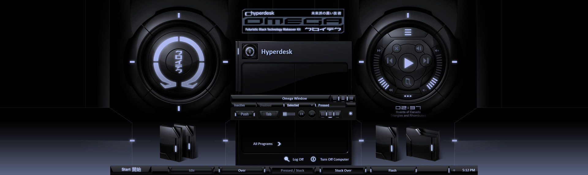Screen dimensions: 588x175
Task: Click grid-dots button in Omega Window title bar
Action: click(x=335, y=98)
